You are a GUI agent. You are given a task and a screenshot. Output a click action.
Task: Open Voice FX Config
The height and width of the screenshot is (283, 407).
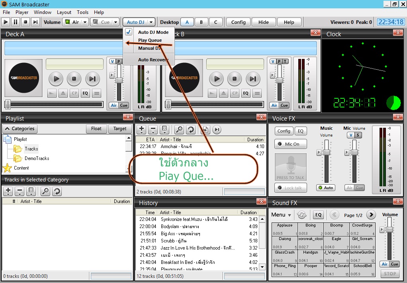tap(284, 131)
